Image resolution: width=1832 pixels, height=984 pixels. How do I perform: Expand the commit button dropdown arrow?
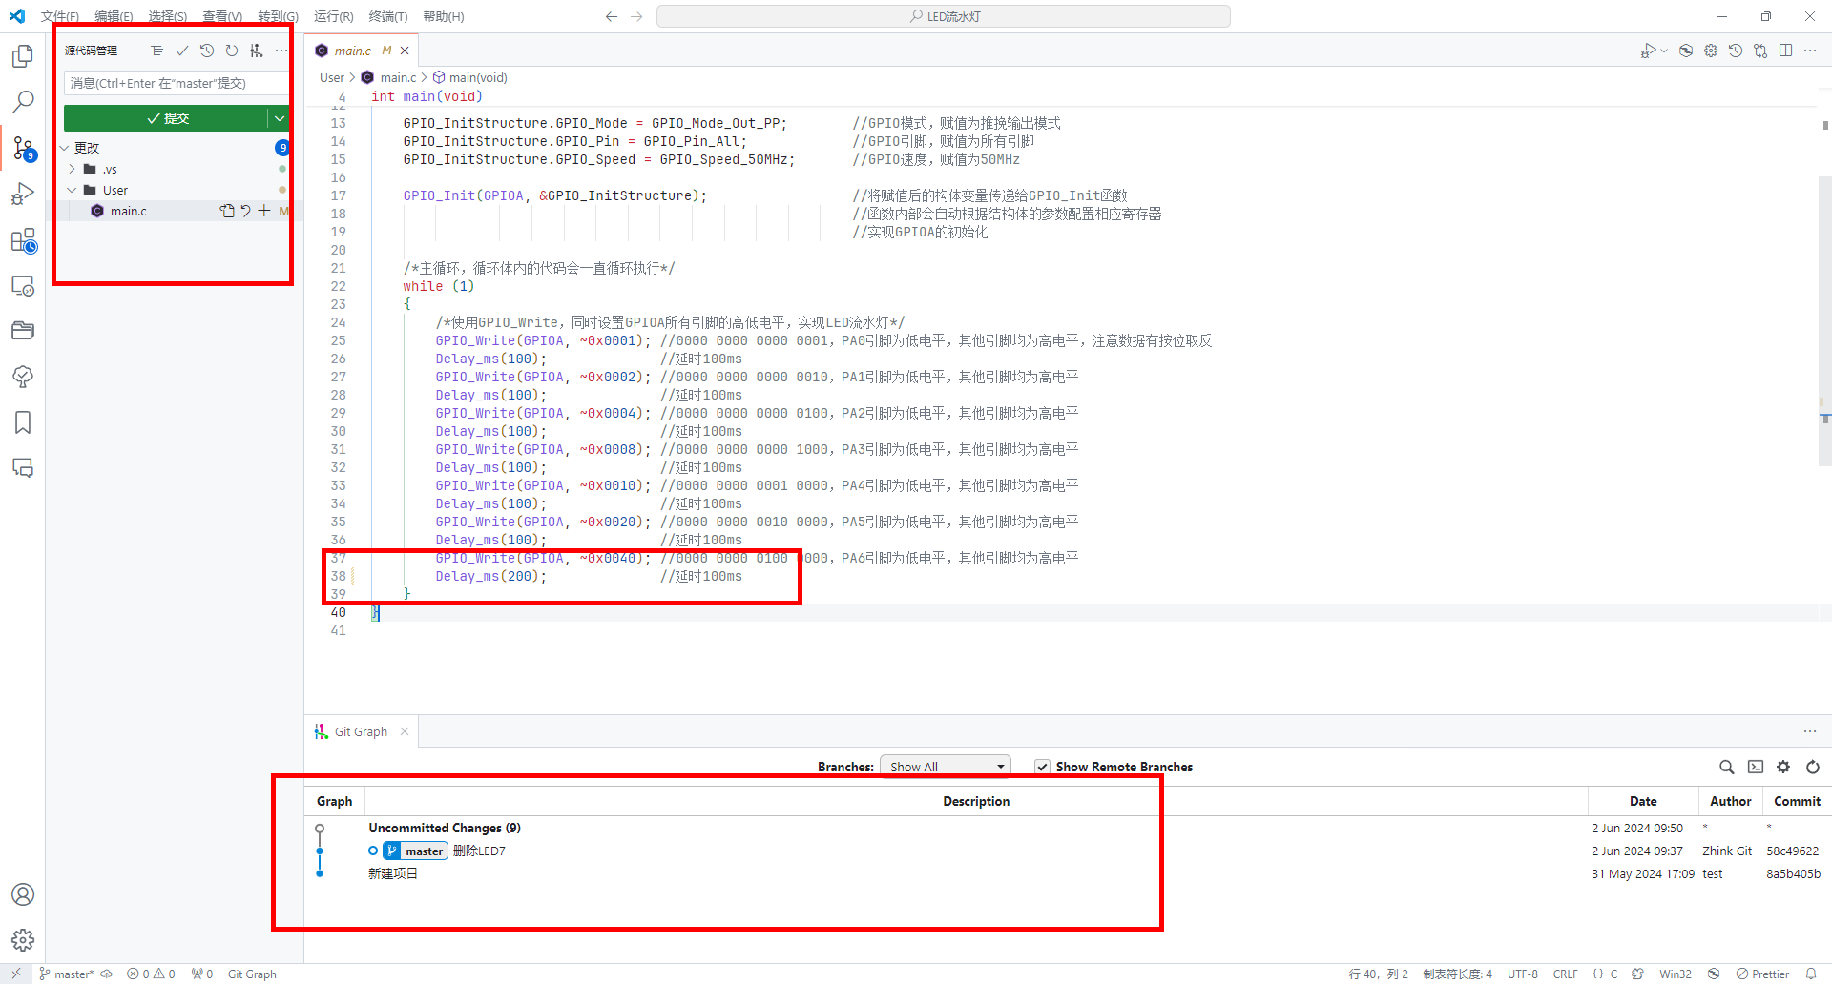pos(280,118)
